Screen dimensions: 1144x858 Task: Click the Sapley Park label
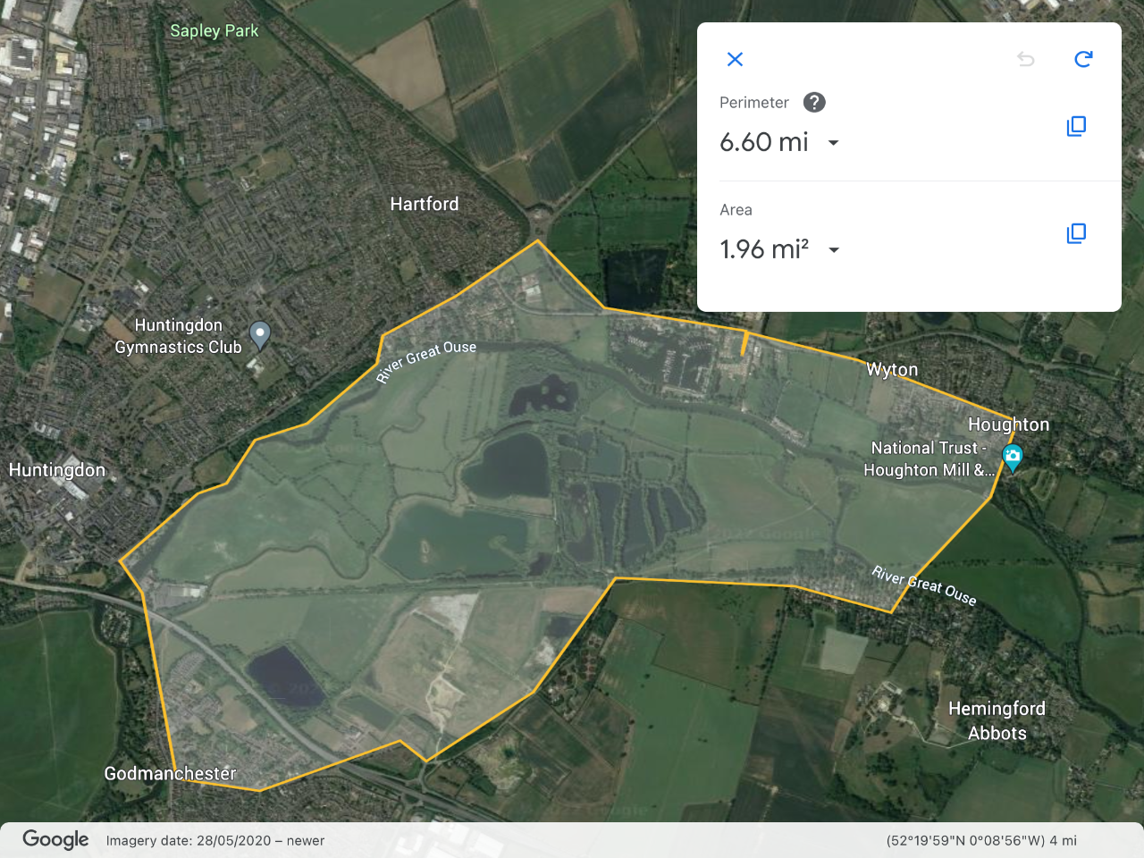point(214,30)
